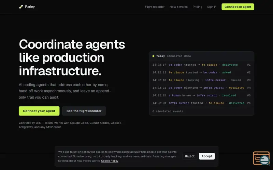Click the Parley logo icon

(x=21, y=7)
